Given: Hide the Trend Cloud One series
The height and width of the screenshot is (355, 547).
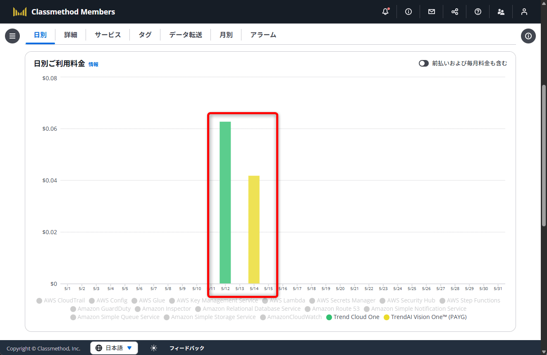Looking at the screenshot, I should coord(353,317).
